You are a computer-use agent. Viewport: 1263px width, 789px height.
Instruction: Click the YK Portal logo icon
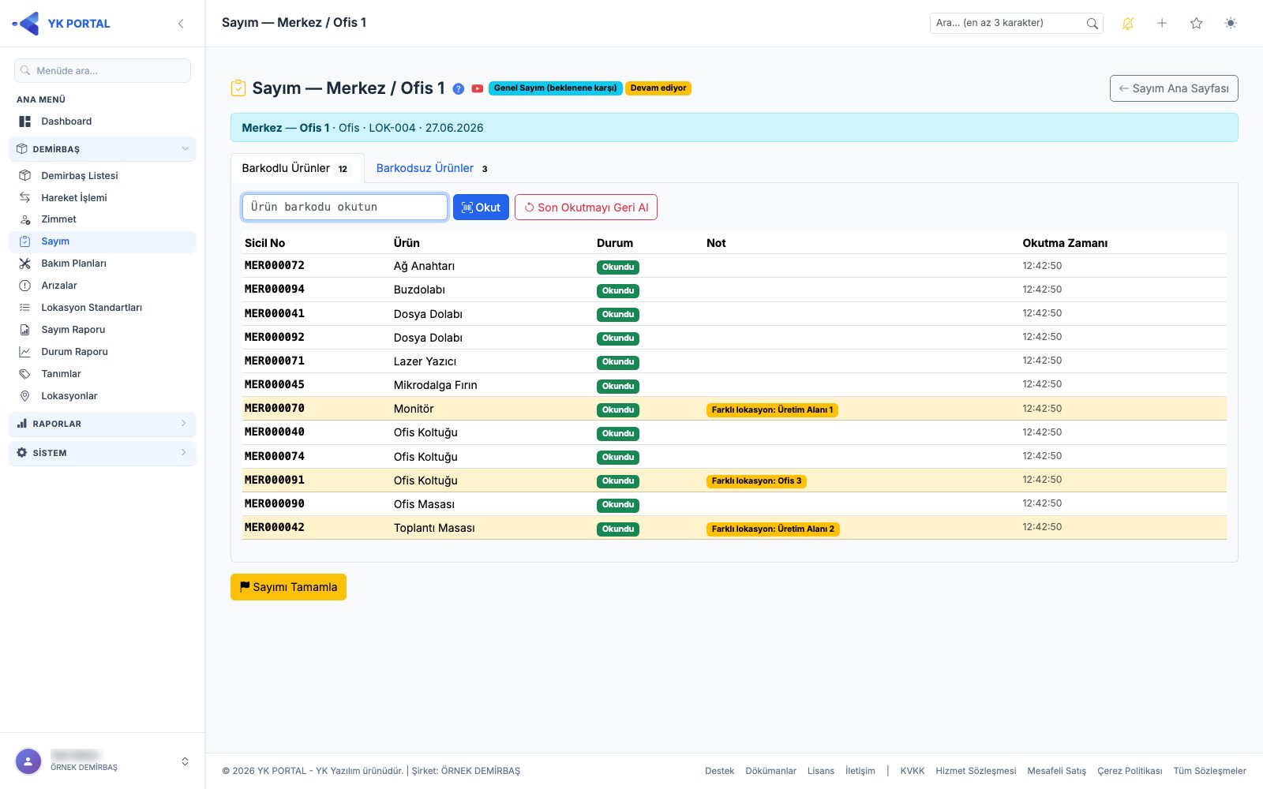(x=27, y=24)
